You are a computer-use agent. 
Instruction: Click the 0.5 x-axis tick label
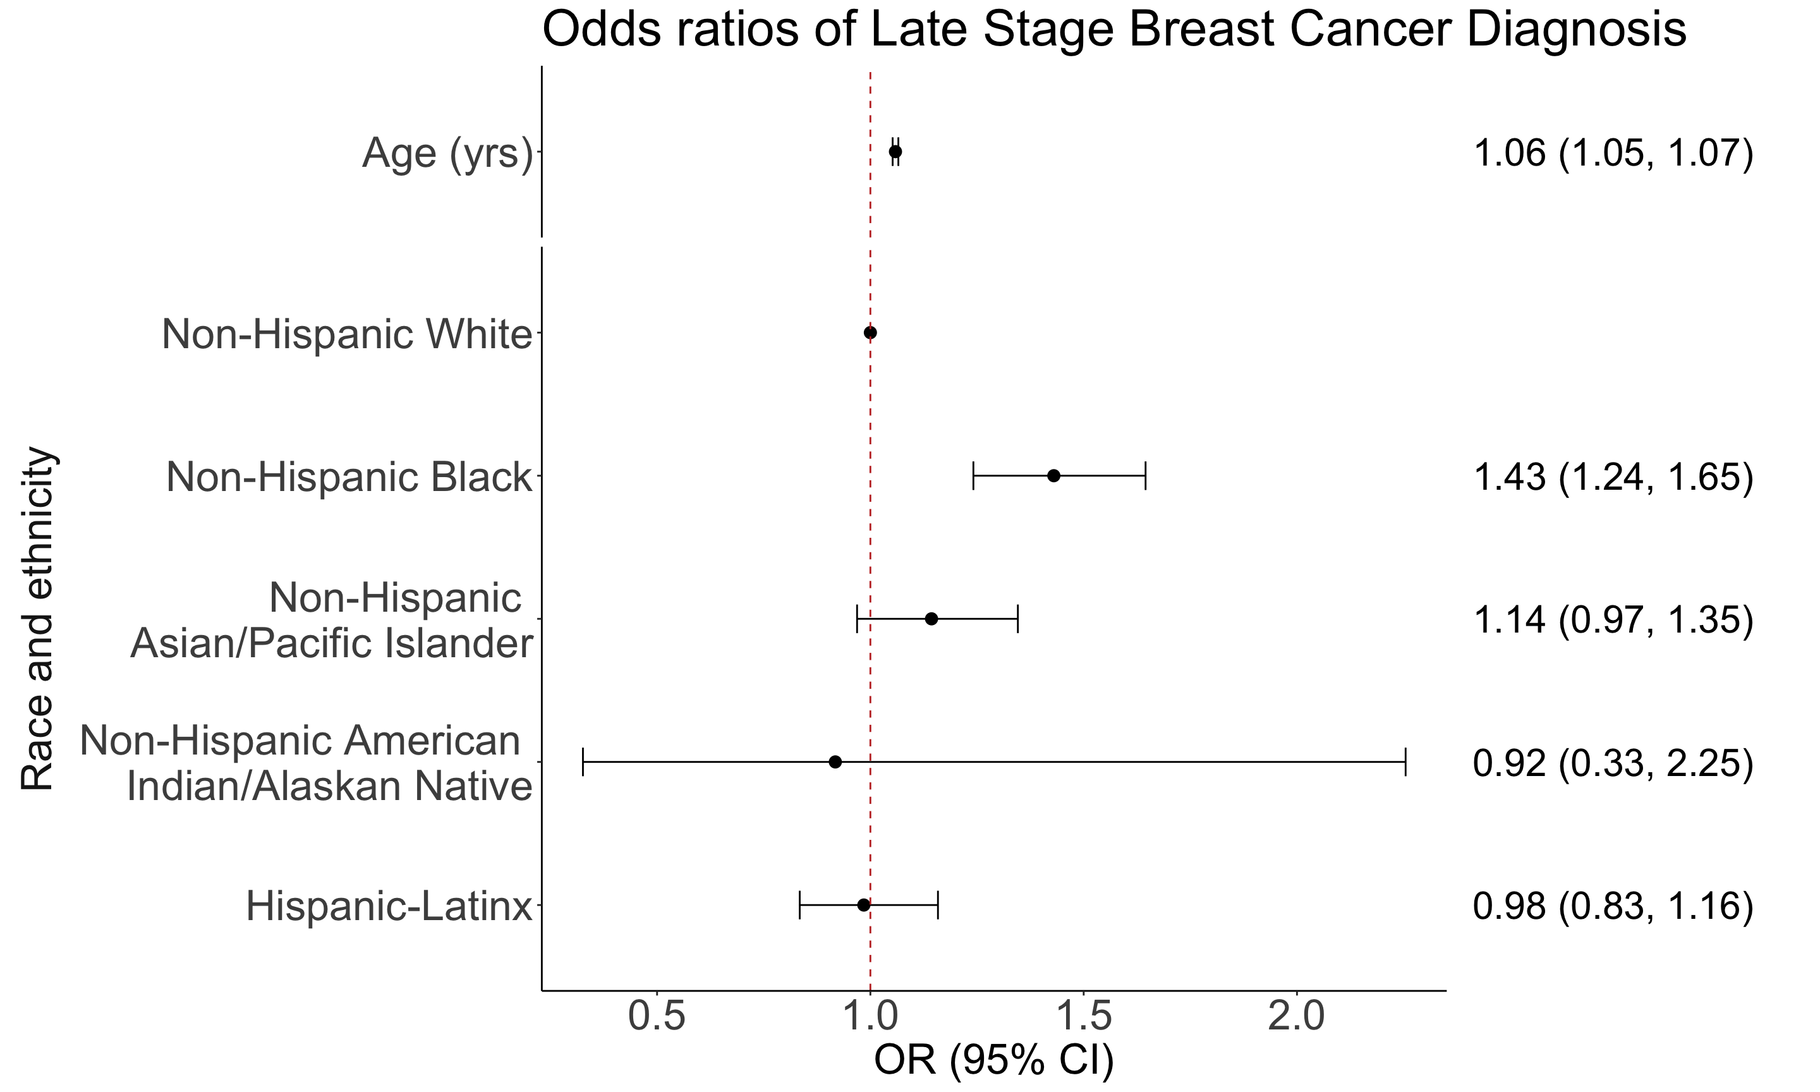pyautogui.click(x=657, y=1017)
